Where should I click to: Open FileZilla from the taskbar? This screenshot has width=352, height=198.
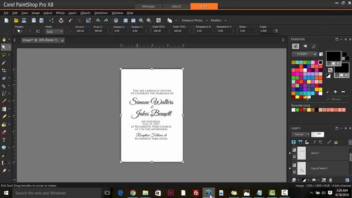(x=196, y=193)
